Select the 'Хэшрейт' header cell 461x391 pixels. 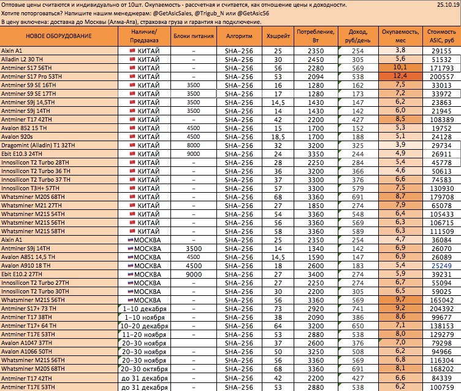point(278,36)
